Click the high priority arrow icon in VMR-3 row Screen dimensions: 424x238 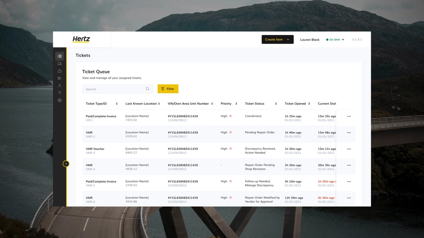coord(231,149)
